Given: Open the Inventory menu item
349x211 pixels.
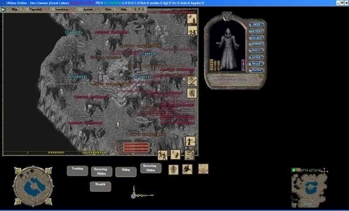Looking at the screenshot, I should 62,9.
